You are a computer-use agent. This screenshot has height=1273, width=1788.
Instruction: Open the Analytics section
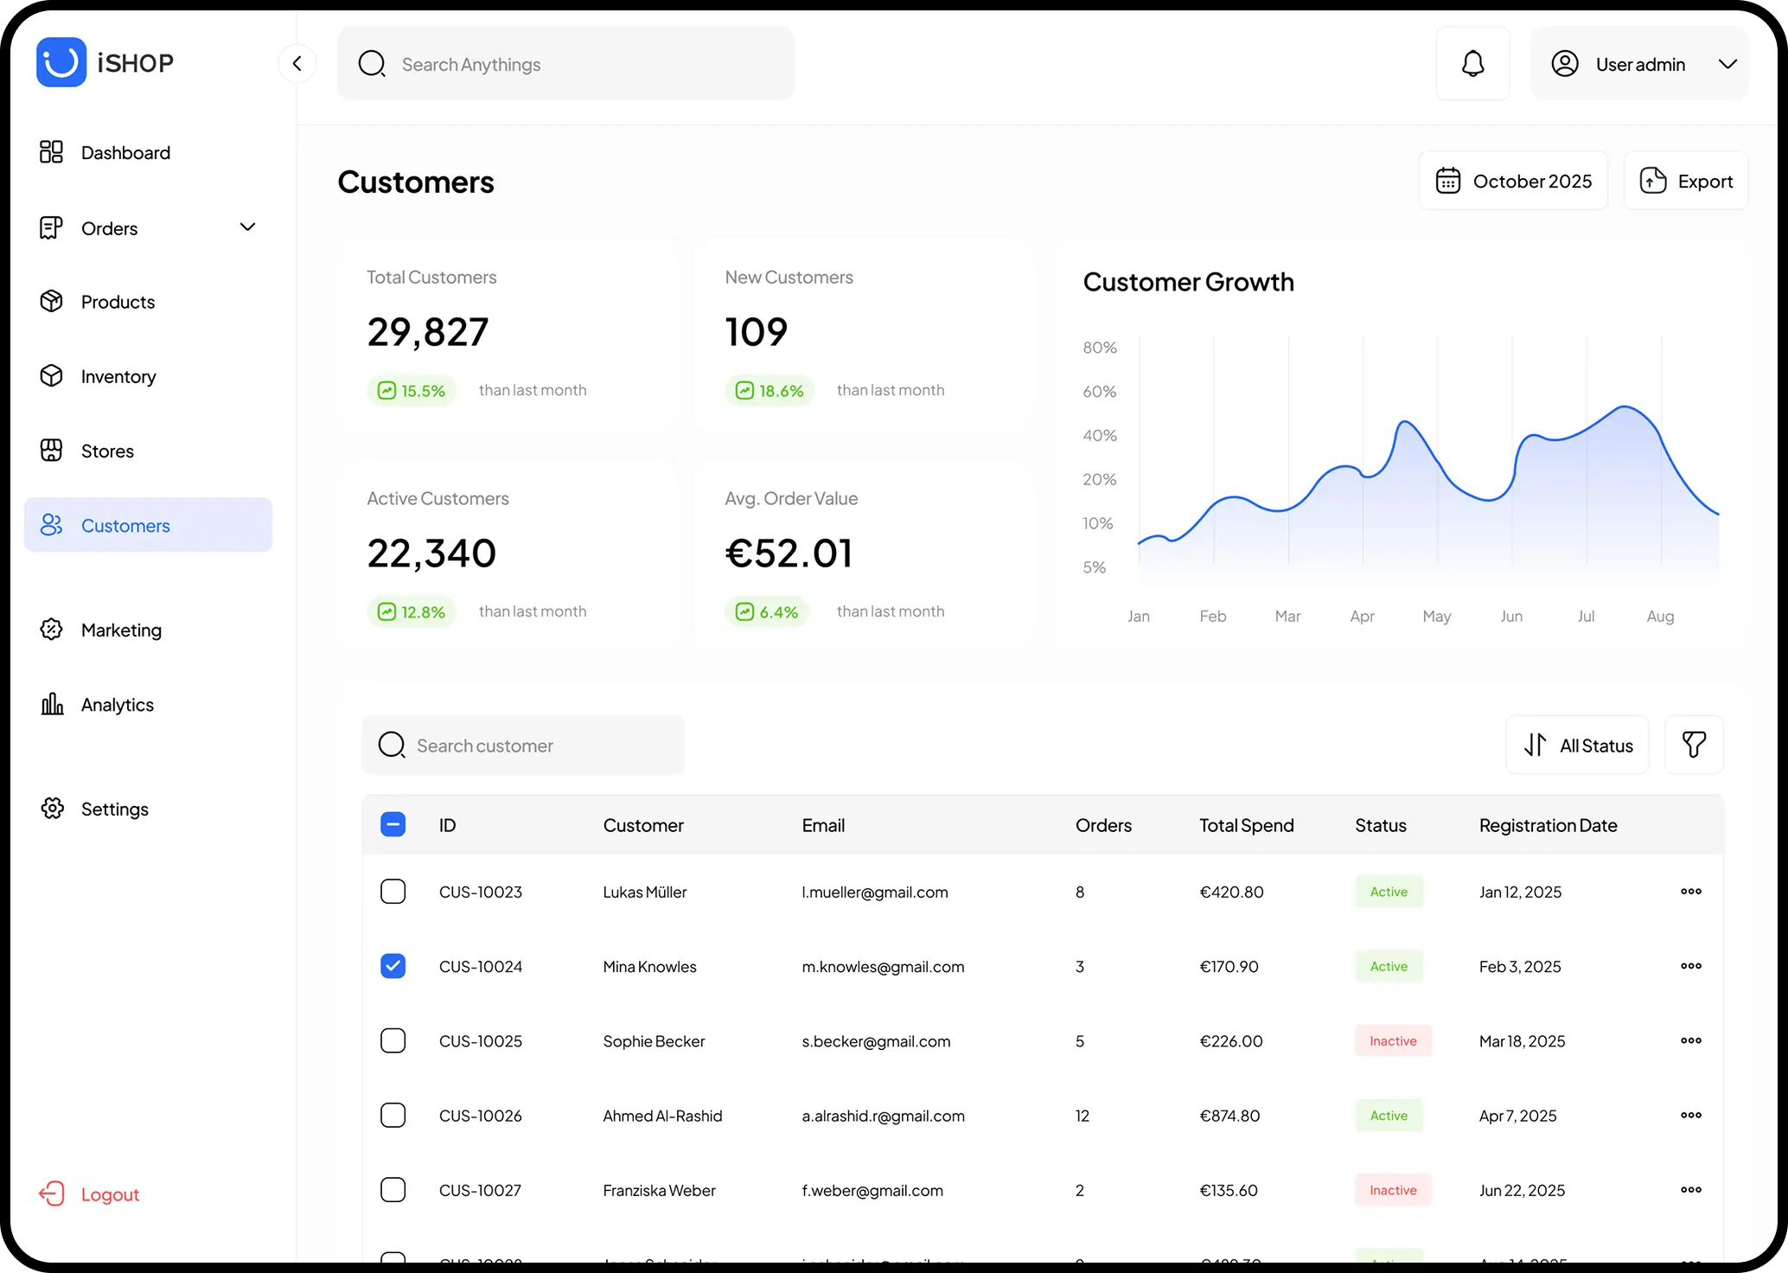pos(117,705)
